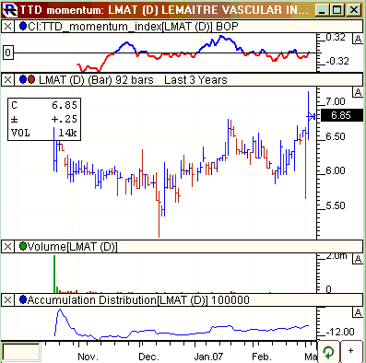Viewport: 366px width, 363px height.
Task: Click the blue dot beside CI:TTD_momentum_index
Action: (23, 26)
